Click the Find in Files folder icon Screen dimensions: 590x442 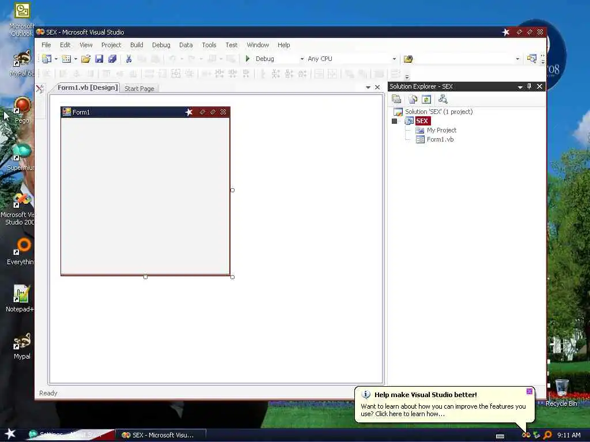click(x=409, y=59)
